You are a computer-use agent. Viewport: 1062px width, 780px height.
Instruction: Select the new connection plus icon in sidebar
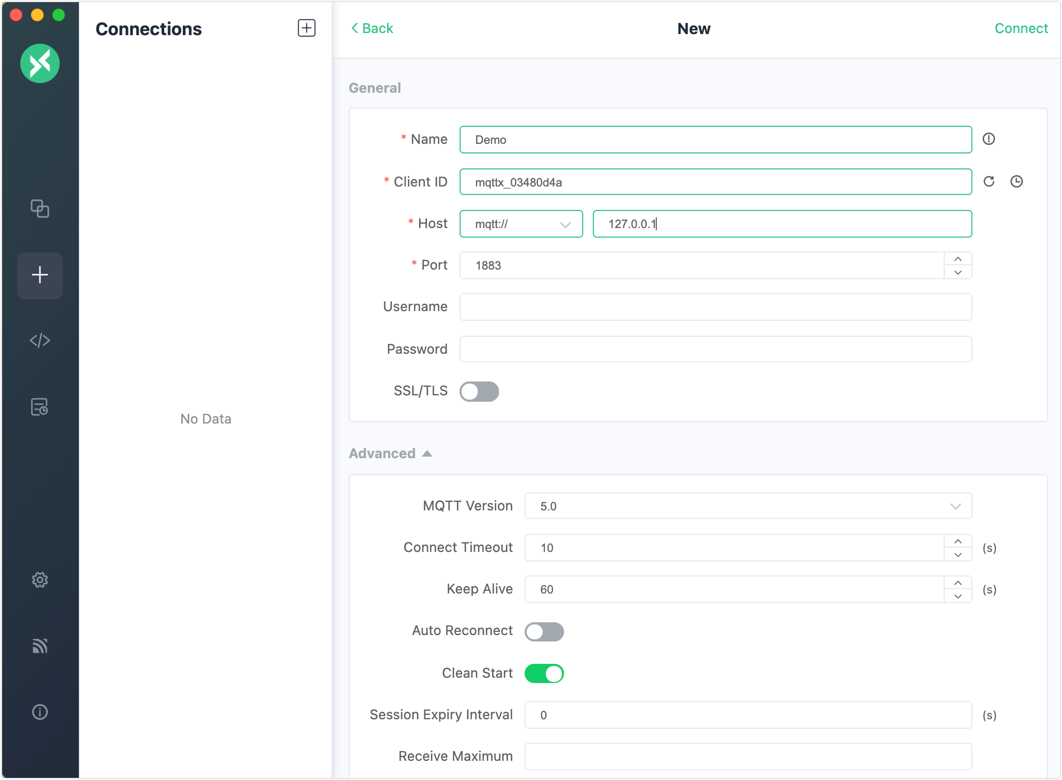[x=40, y=275]
